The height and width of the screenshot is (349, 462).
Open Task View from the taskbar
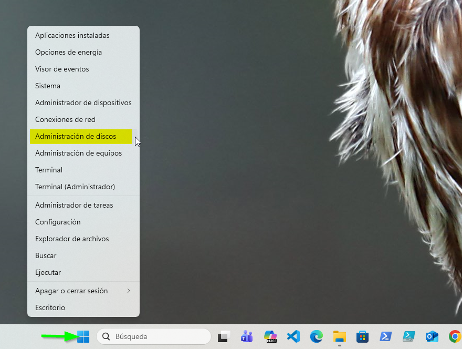point(224,336)
